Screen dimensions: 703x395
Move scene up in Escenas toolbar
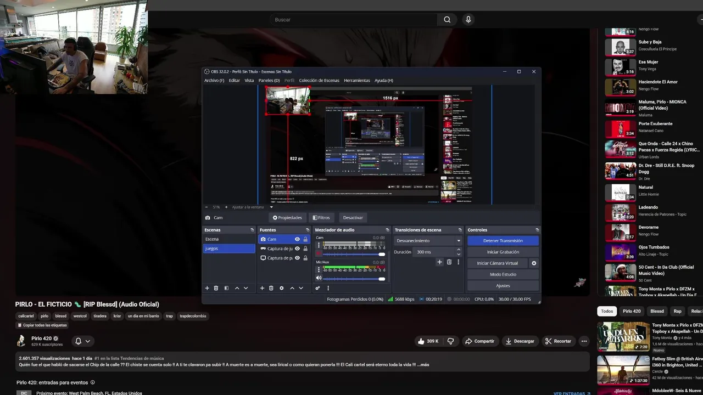237,288
